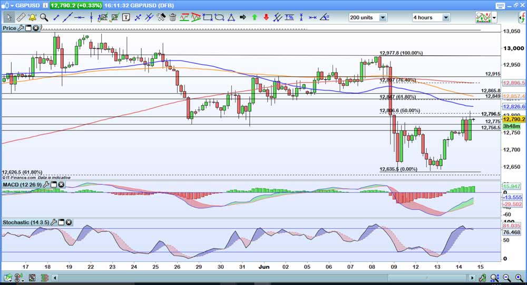Select the Fibonacci percent retracement tool
This screenshot has width=527, height=285.
tap(289, 17)
